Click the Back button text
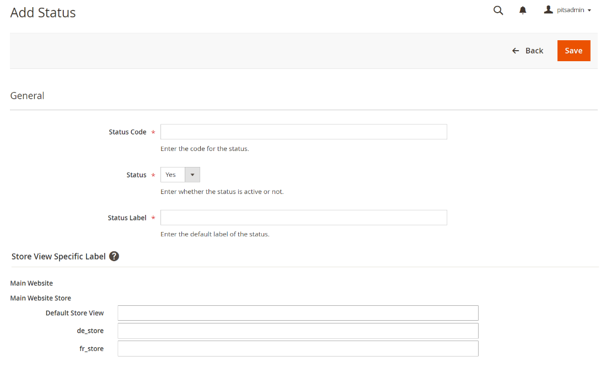 534,51
